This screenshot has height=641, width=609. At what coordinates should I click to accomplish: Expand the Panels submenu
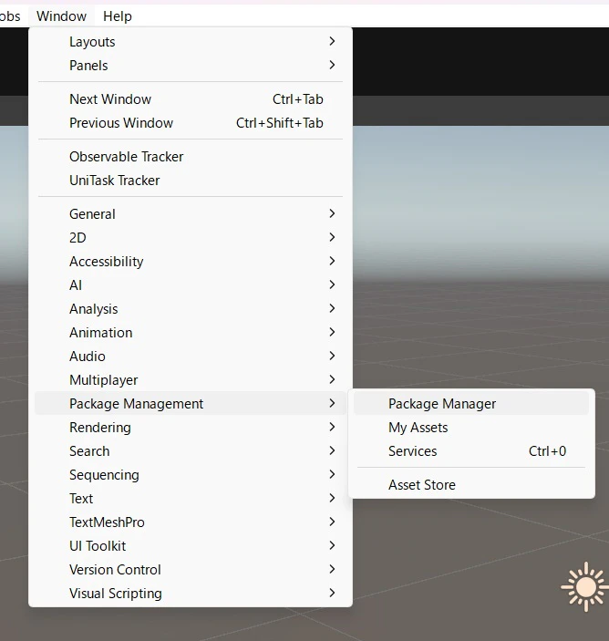coord(191,66)
